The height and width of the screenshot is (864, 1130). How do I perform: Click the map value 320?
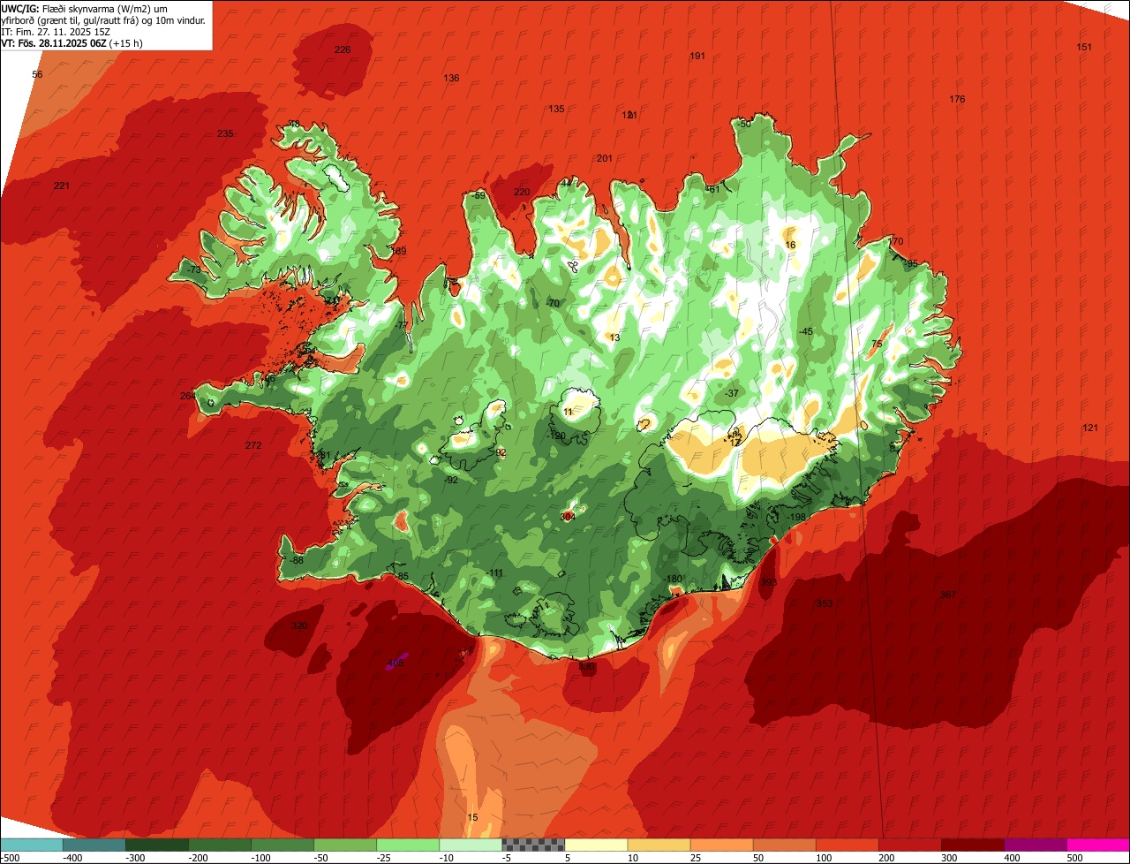tap(299, 625)
